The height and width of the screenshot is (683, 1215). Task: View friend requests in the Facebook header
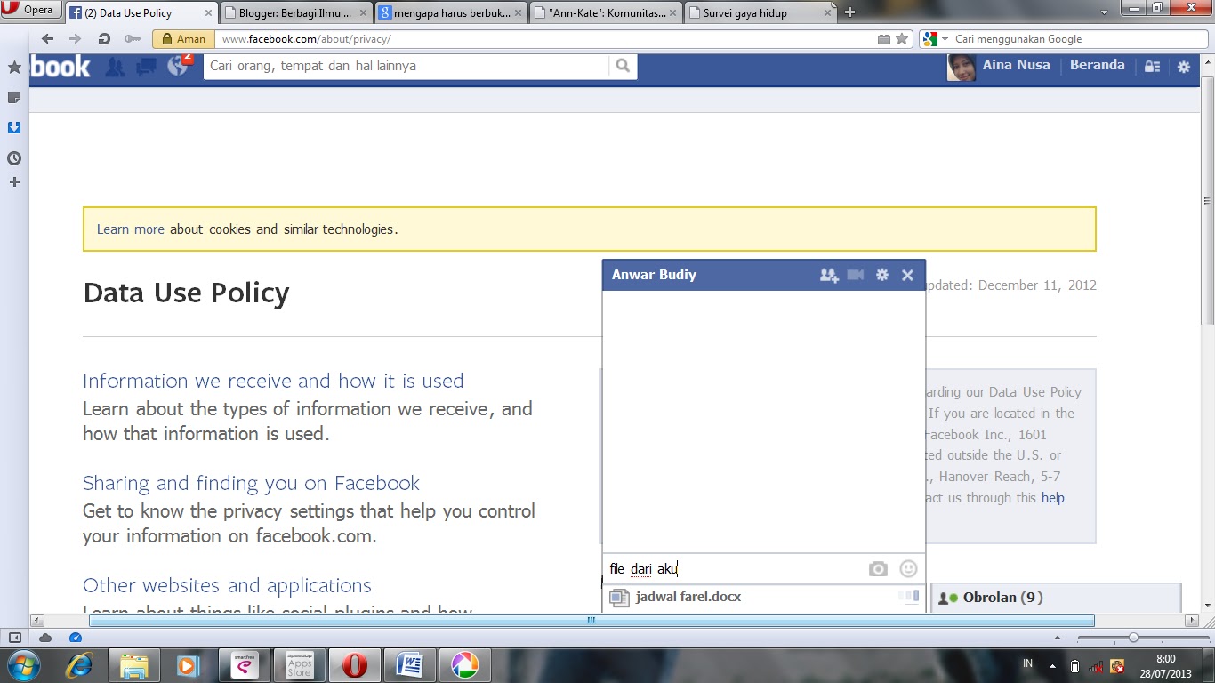(116, 67)
